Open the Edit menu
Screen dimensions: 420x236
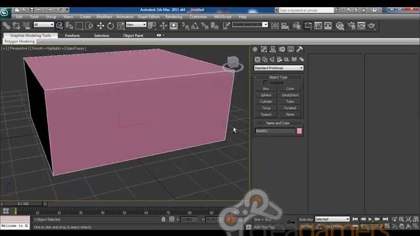pos(19,16)
